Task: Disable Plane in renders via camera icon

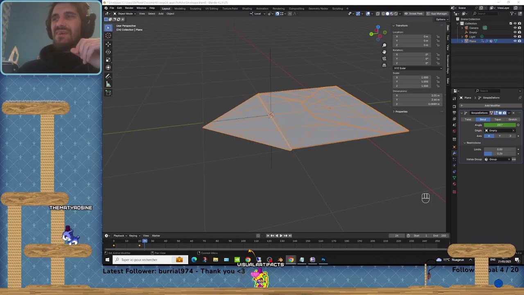Action: (519, 41)
